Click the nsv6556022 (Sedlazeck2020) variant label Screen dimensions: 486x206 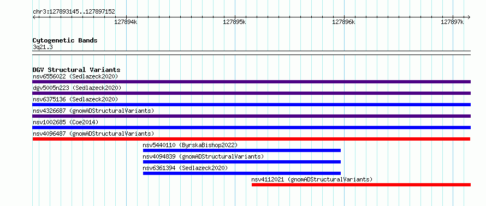75,76
